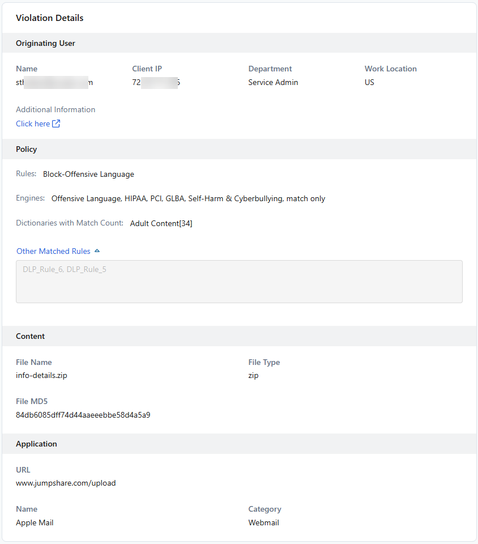The image size is (478, 544).
Task: Click the Originating User section header
Action: [x=45, y=43]
